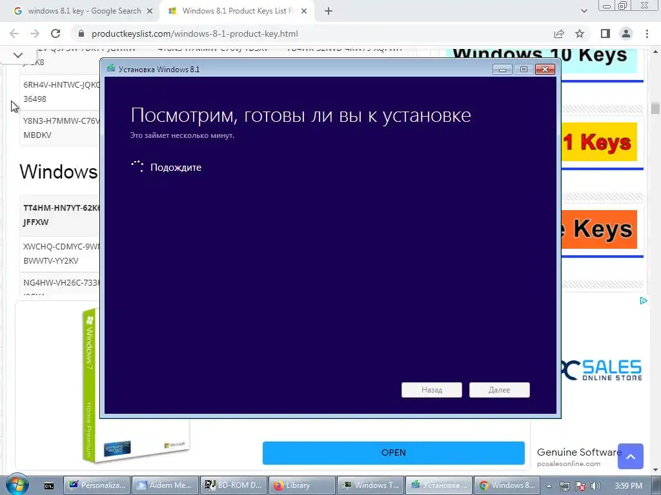Open tab search dropdown arrow
Viewport: 661px width, 495px height.
584,12
